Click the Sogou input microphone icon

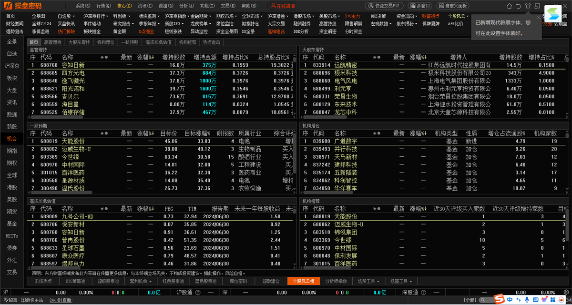[x=528, y=299]
